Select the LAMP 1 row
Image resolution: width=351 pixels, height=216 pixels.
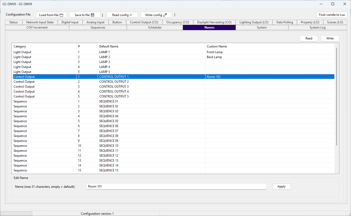tap(173, 52)
